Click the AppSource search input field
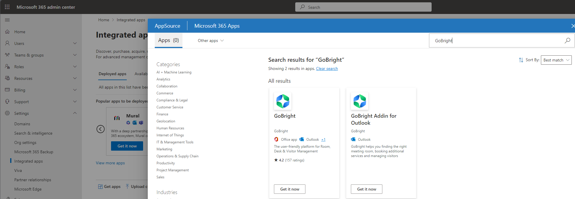This screenshot has width=575, height=199. click(x=495, y=40)
